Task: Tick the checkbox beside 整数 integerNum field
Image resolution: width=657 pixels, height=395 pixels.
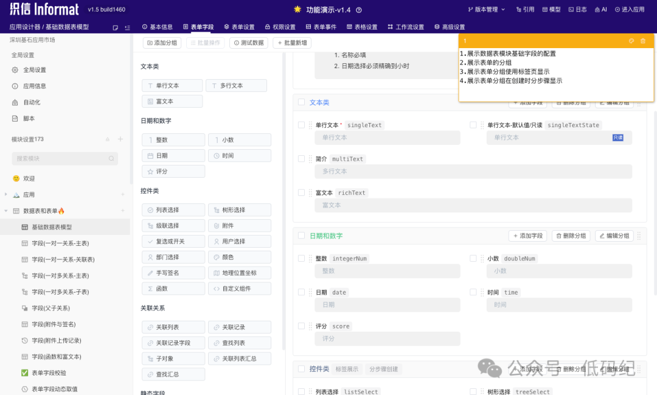Action: pos(301,259)
